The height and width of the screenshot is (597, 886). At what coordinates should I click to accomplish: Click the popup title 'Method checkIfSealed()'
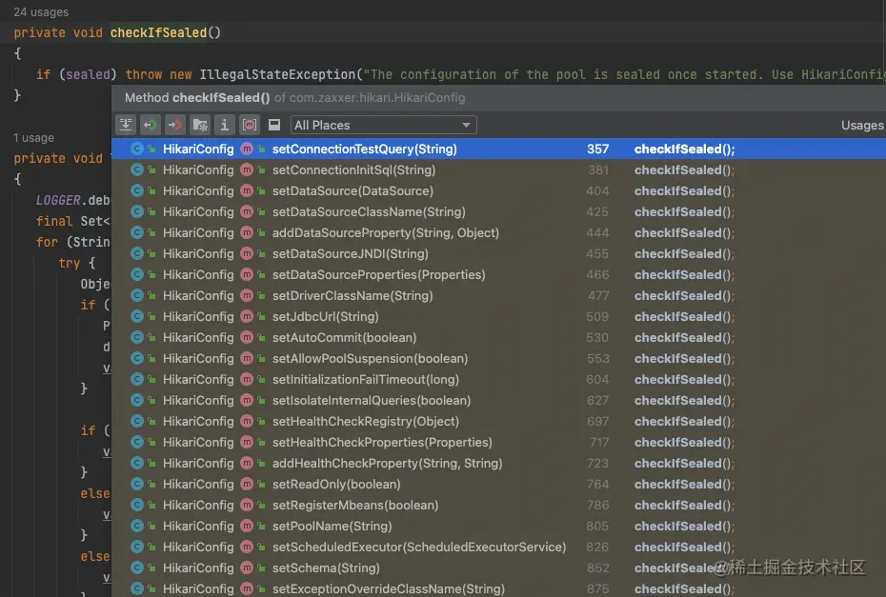[197, 98]
